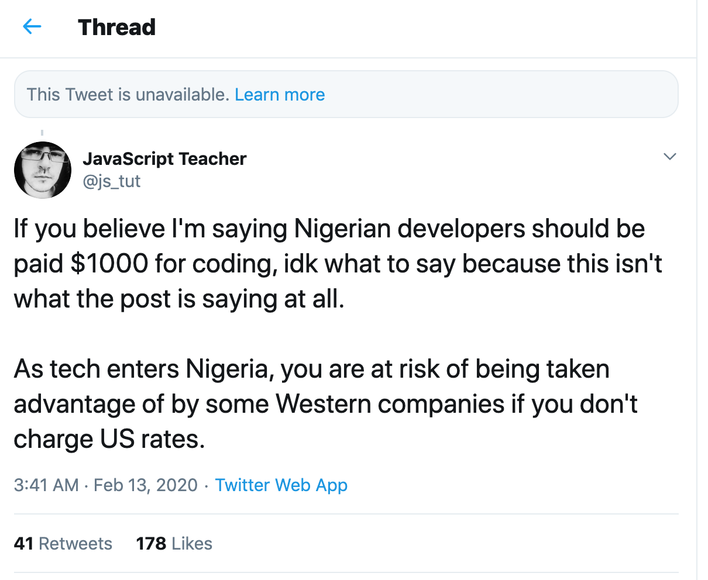The width and height of the screenshot is (708, 580).
Task: View the 178 Likes list
Action: (174, 543)
